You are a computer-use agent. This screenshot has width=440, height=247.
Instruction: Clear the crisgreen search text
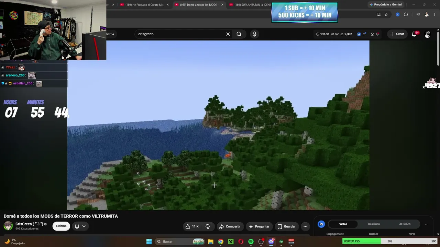coord(228,34)
